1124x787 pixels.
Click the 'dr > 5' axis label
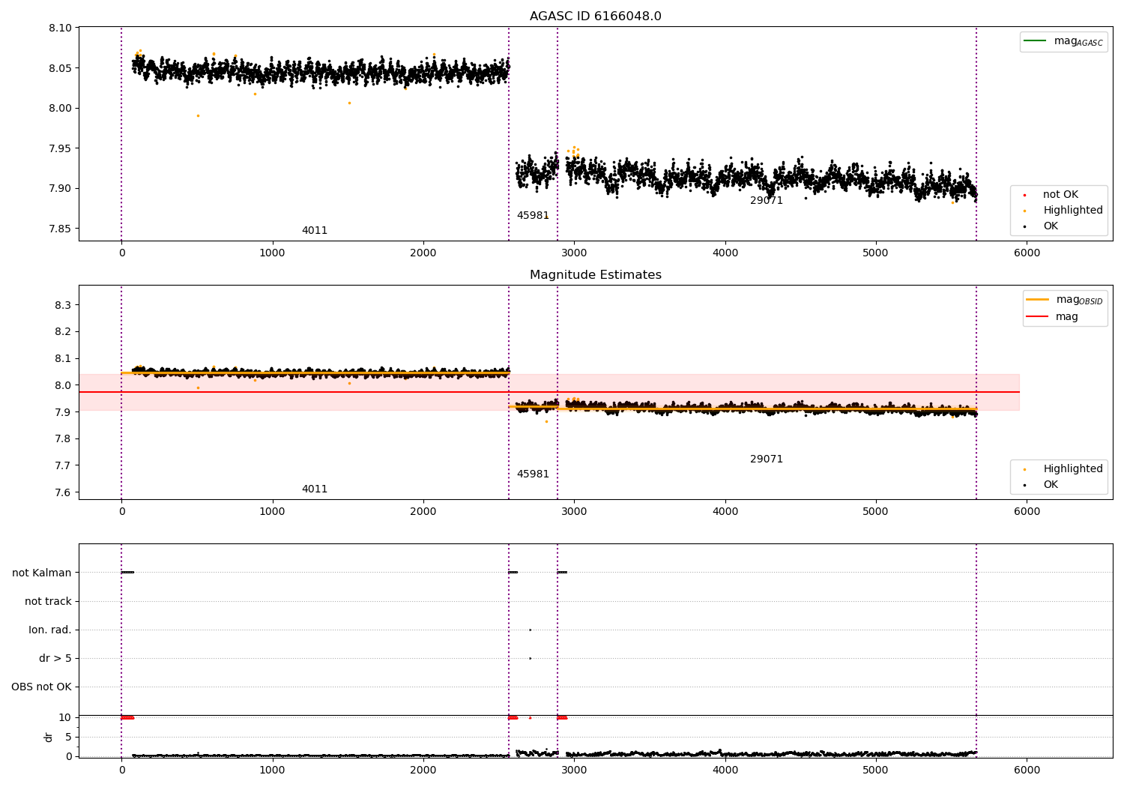point(55,659)
